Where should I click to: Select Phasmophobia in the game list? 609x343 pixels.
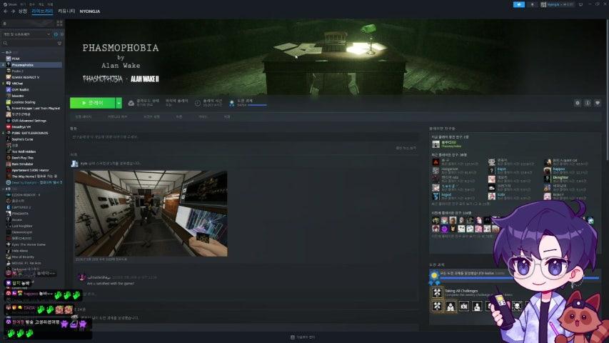coord(33,65)
